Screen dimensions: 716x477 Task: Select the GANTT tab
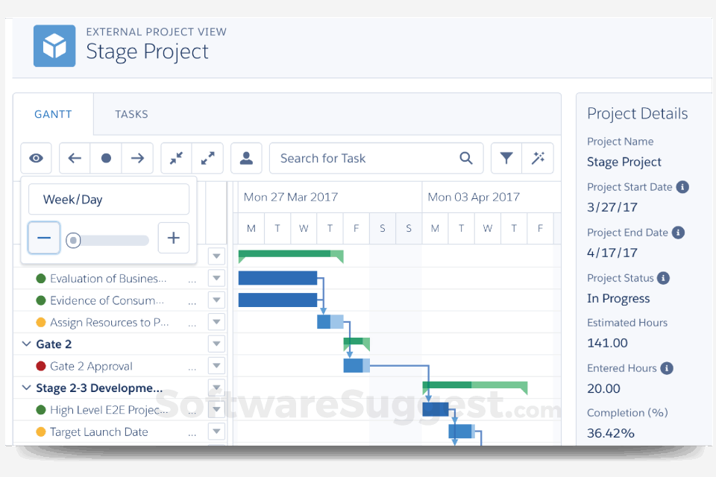pyautogui.click(x=53, y=114)
